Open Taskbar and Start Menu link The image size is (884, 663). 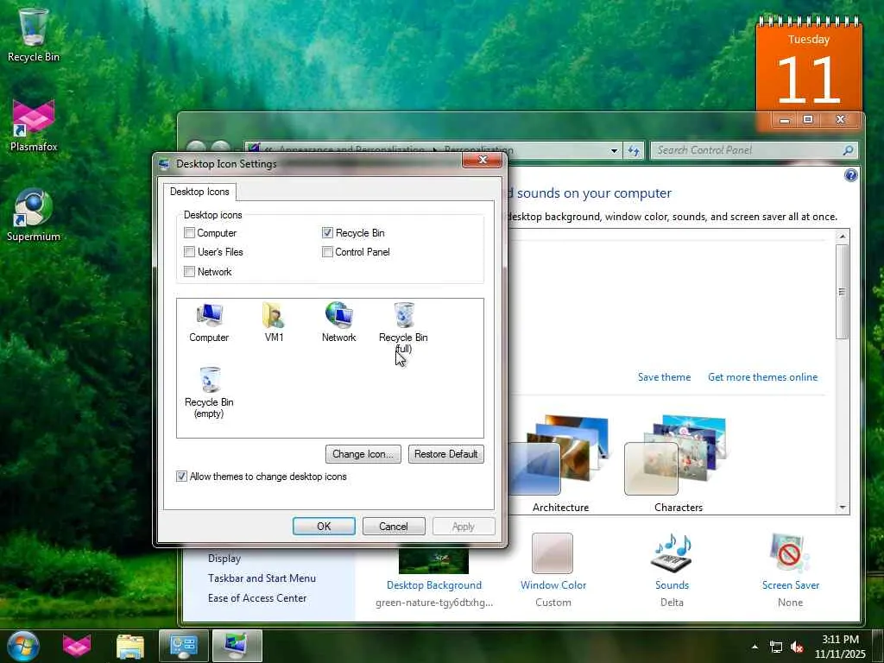click(x=262, y=578)
